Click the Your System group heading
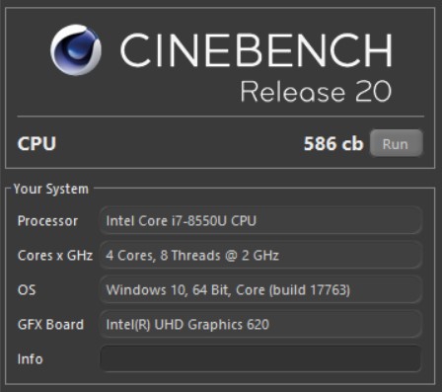Viewport: 442px width, 392px height. coord(51,189)
